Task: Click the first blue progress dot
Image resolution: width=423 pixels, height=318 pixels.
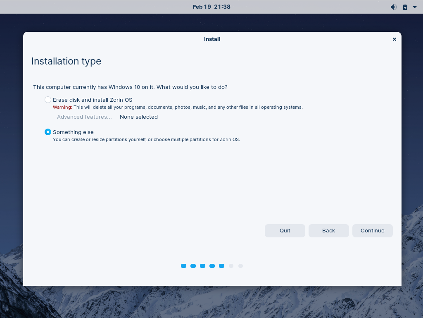Action: click(183, 266)
